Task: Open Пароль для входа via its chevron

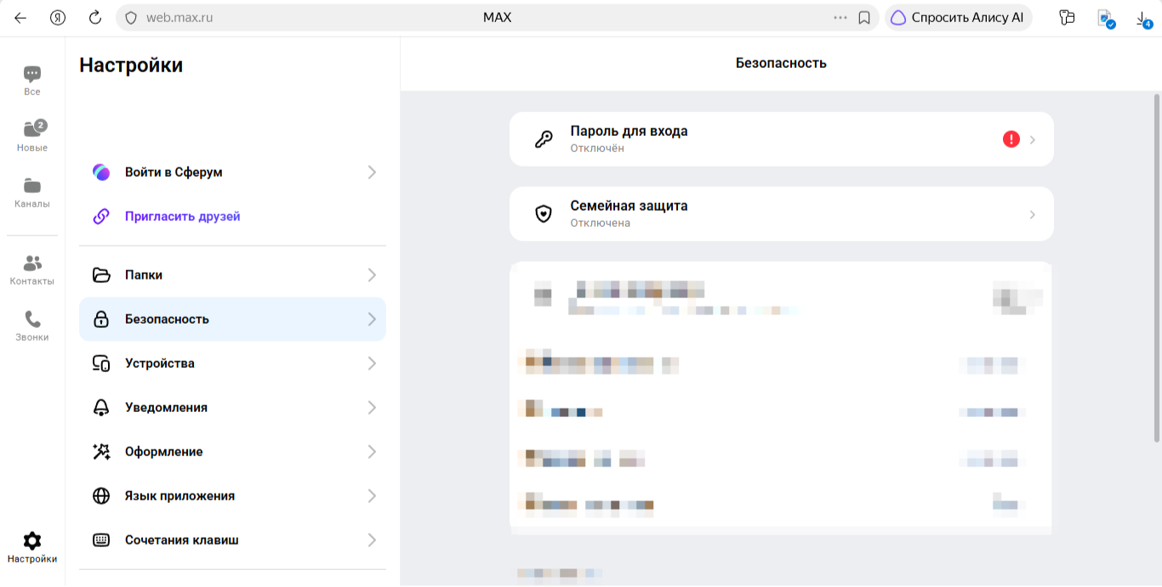Action: [x=1033, y=139]
